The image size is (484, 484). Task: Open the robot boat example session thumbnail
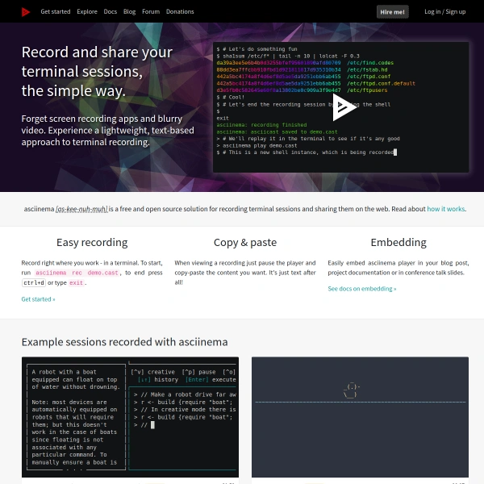(x=130, y=417)
